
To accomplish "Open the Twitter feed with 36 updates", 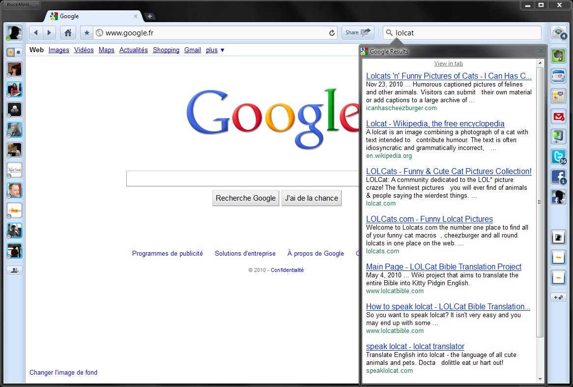I will point(558,157).
